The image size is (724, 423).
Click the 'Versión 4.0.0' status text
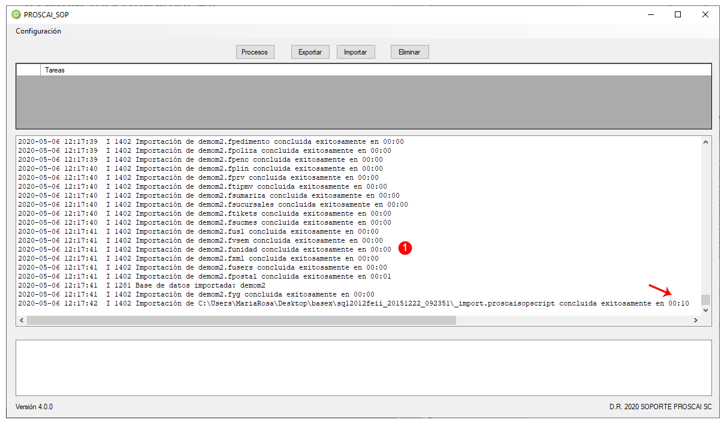point(34,407)
